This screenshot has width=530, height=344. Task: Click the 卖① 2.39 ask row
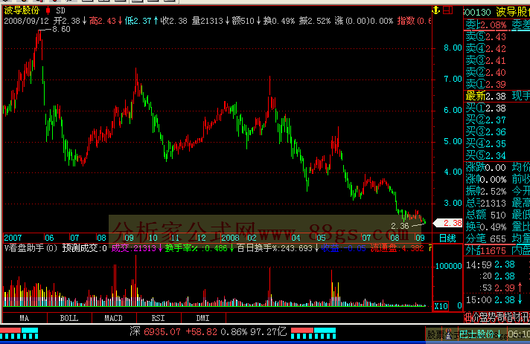click(486, 84)
